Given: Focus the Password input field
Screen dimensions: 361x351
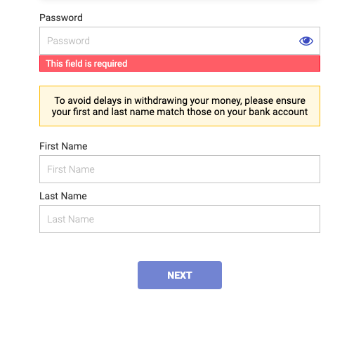Looking at the screenshot, I should 180,41.
